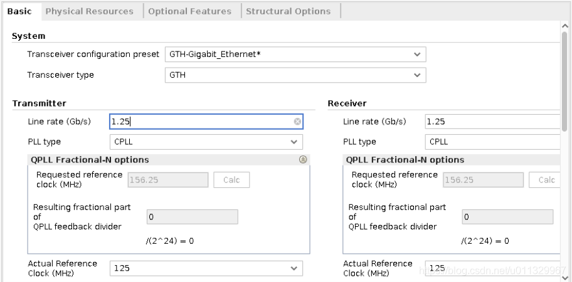Screen dimensions: 572x282
Task: Switch to the Physical Resources tab
Action: coord(89,11)
